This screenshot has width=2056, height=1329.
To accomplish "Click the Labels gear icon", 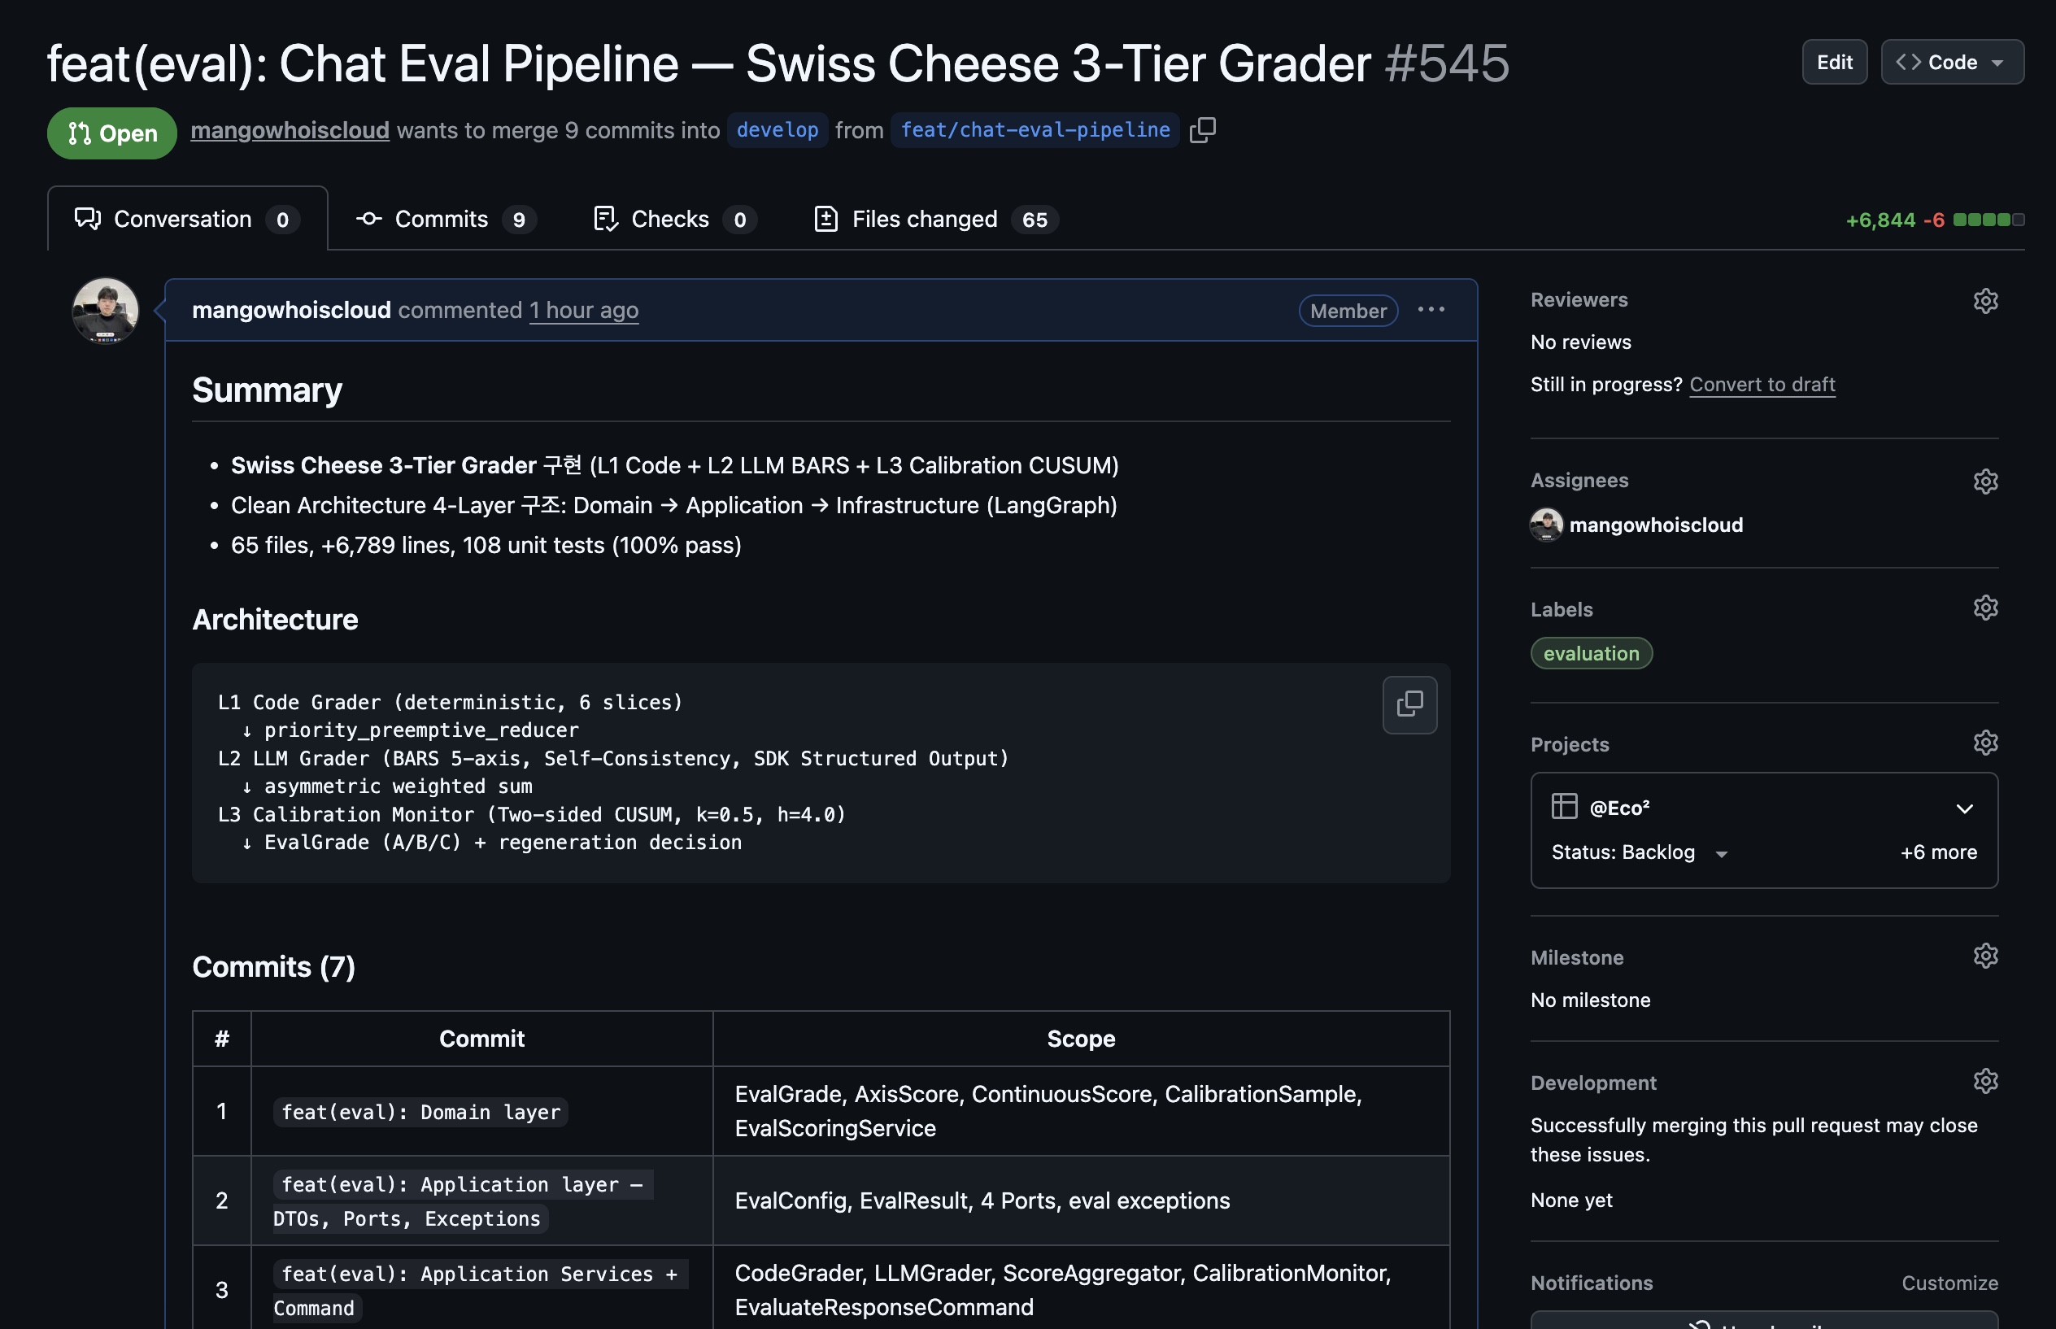I will click(x=1984, y=608).
